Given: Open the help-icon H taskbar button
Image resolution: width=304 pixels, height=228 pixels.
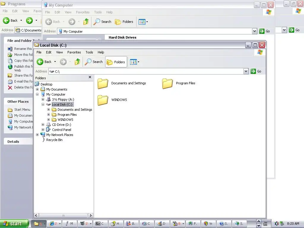Looking at the screenshot, I should (115, 224).
